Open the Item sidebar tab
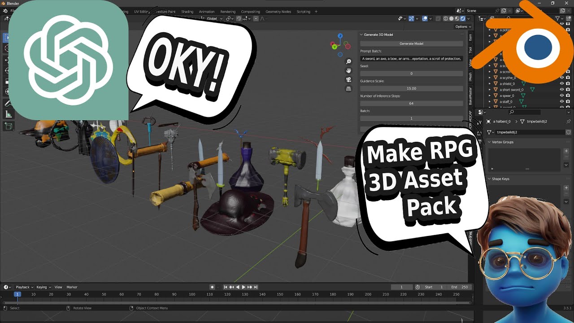 (470, 37)
